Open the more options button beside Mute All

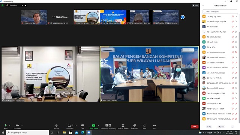pyautogui.click(x=232, y=127)
